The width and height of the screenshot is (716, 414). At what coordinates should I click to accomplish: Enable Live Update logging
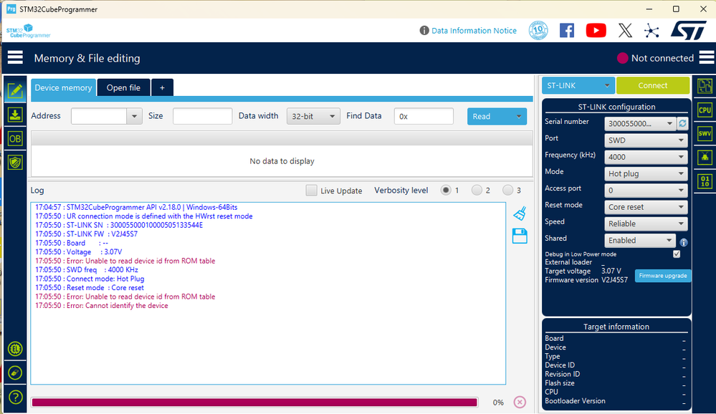[311, 190]
